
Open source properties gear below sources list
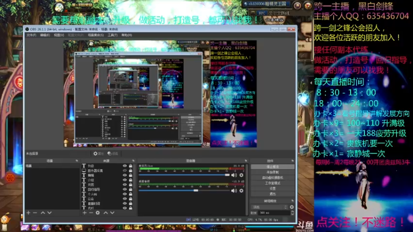pyautogui.click(x=98, y=213)
